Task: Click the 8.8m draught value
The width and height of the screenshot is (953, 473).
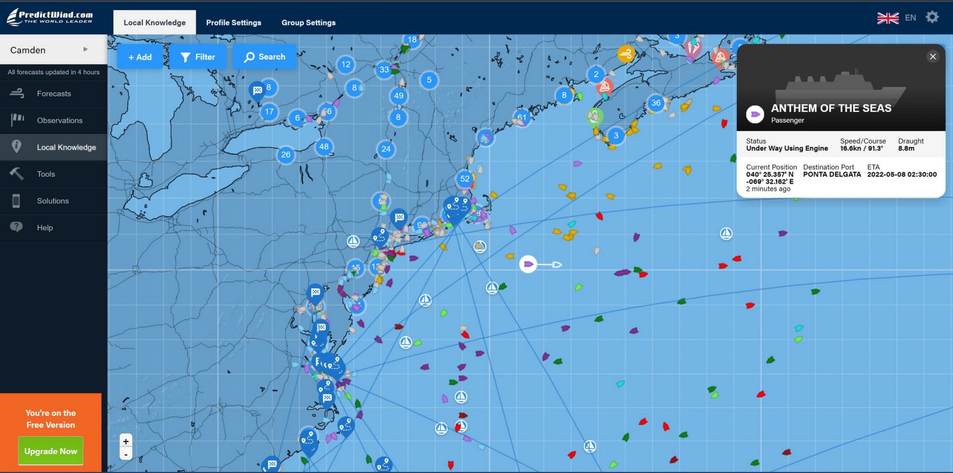Action: (906, 148)
